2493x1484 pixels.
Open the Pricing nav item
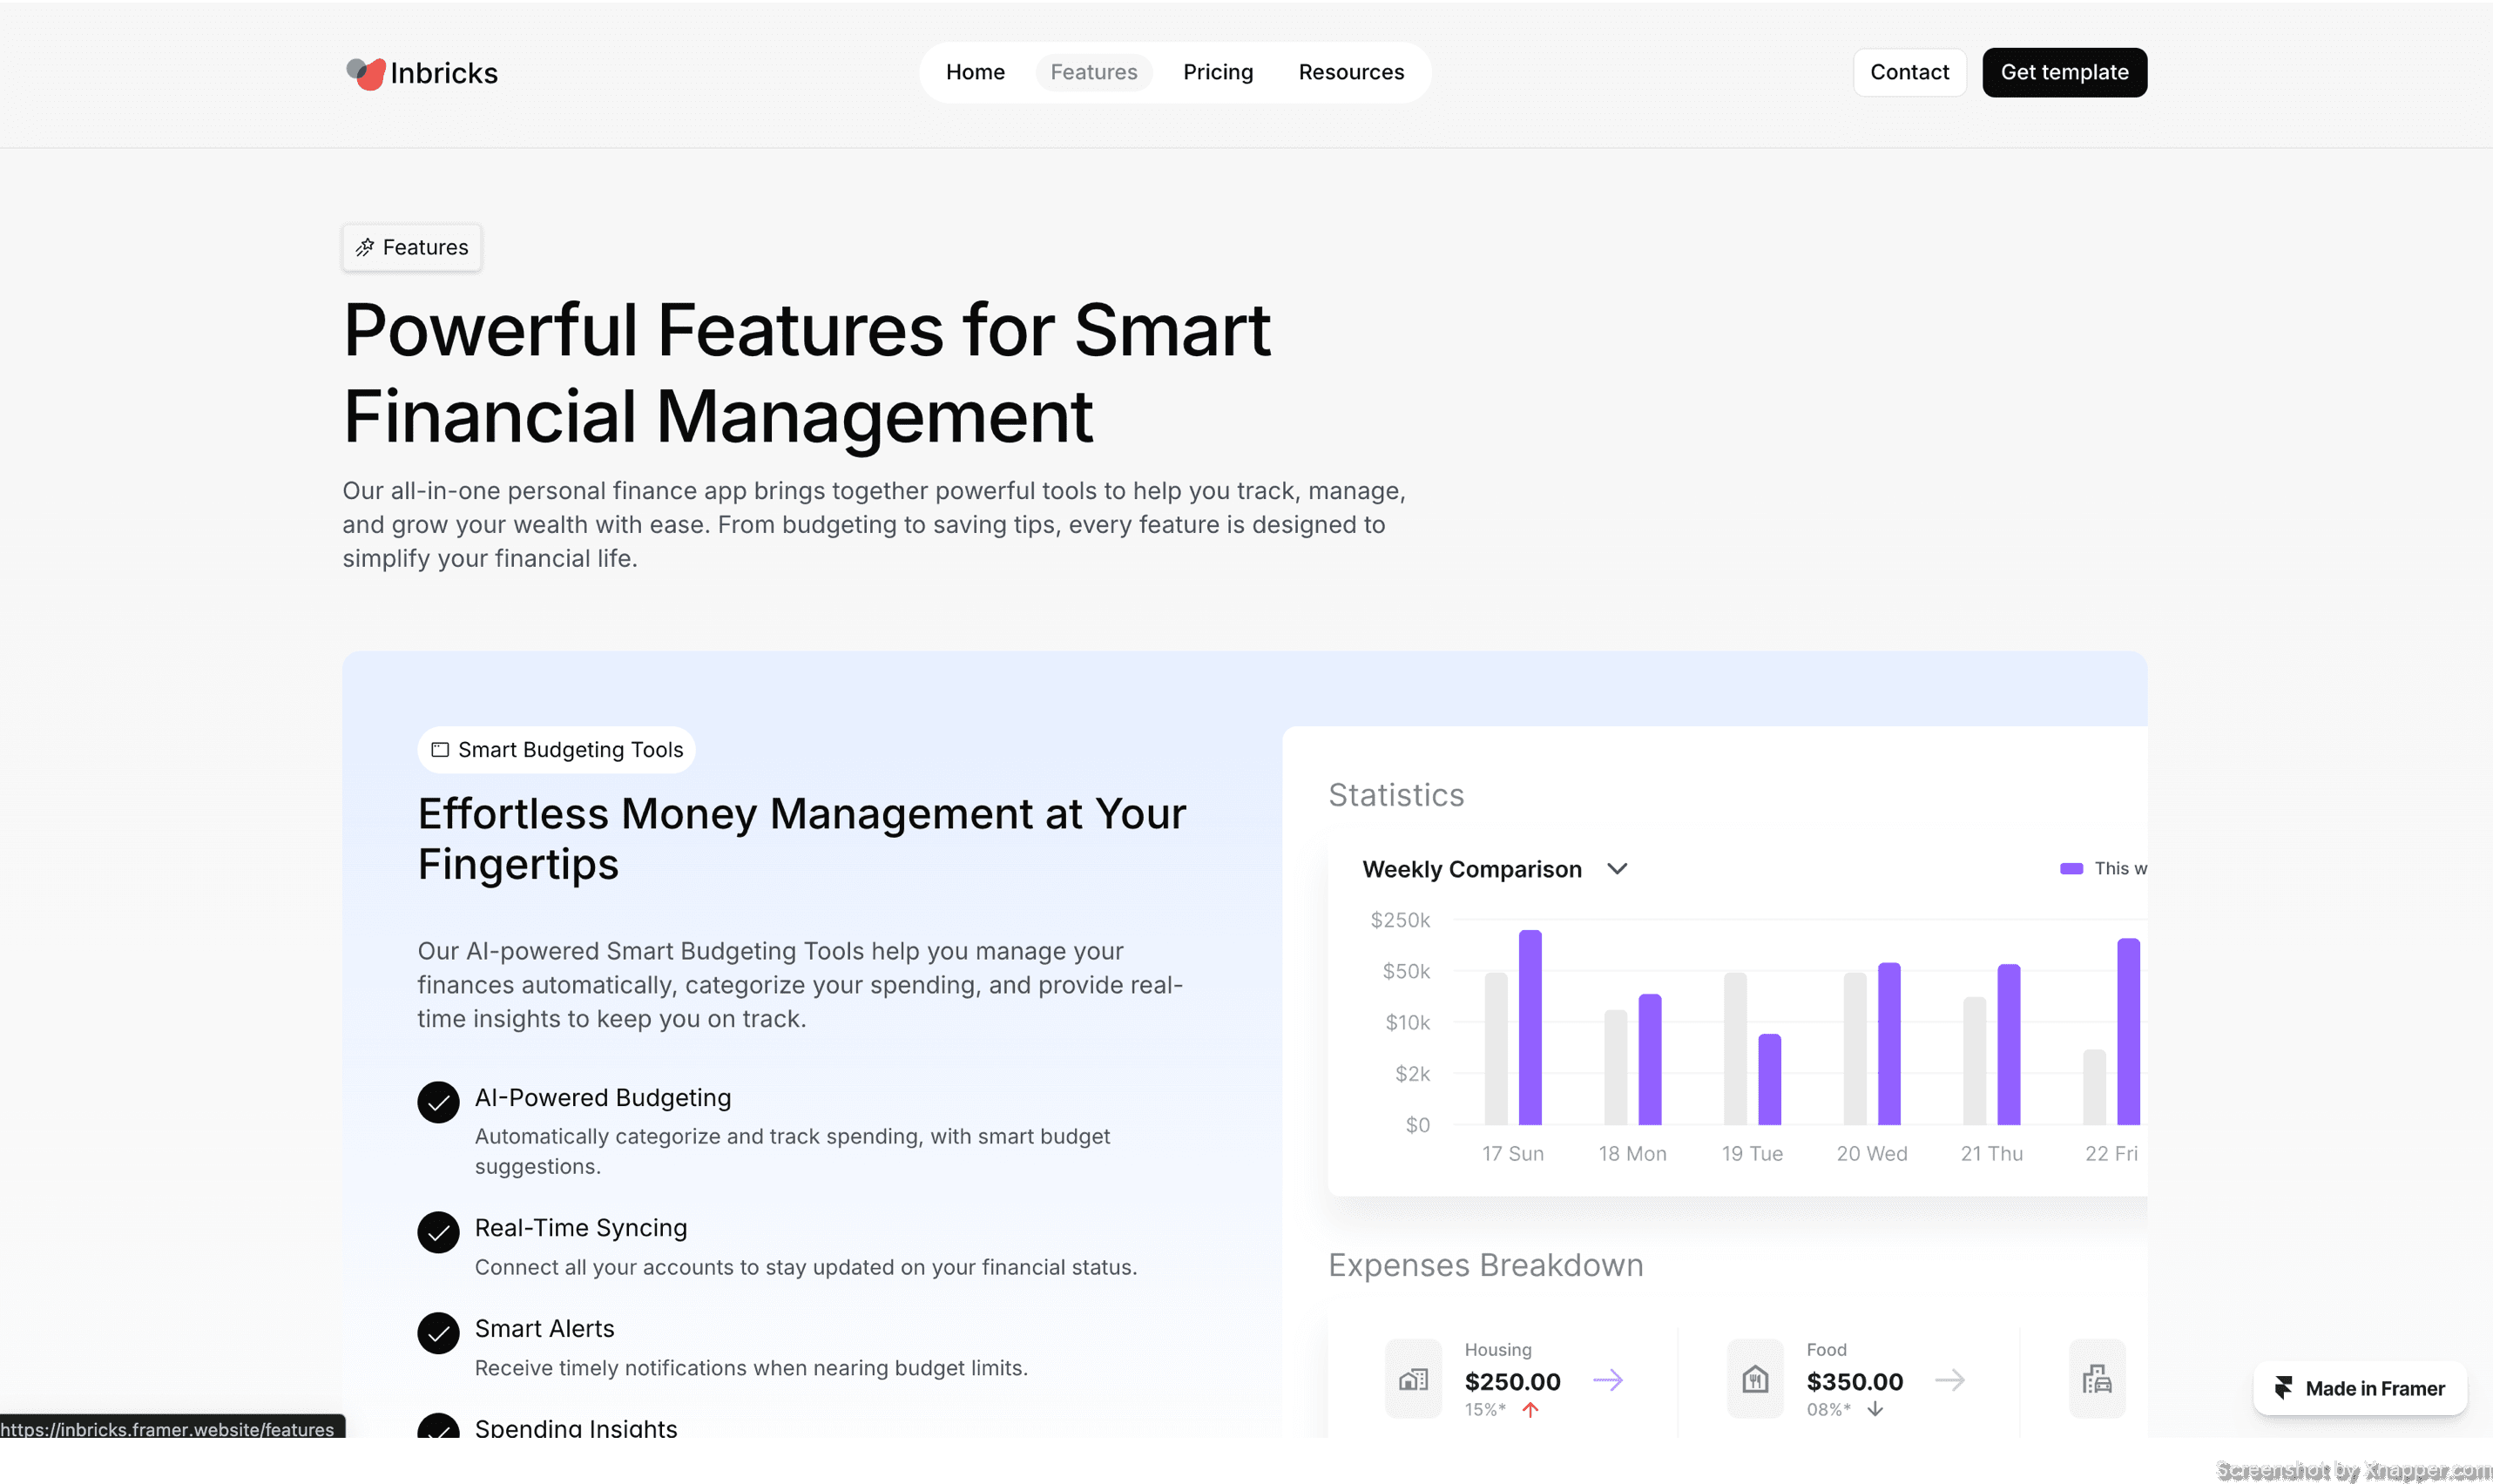pyautogui.click(x=1217, y=72)
